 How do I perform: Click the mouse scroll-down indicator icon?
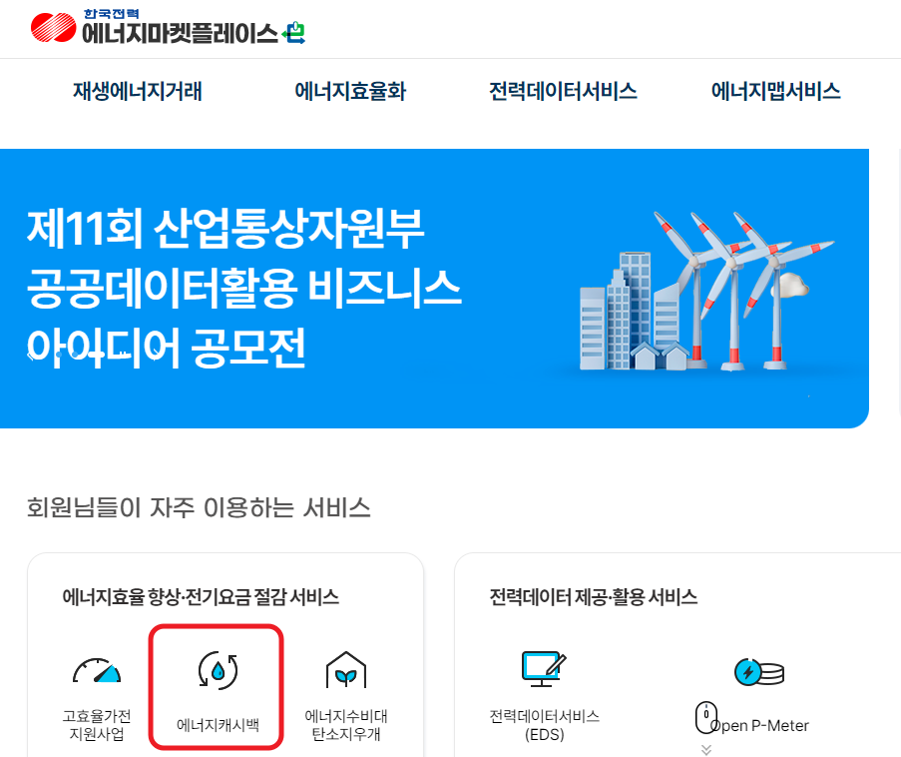click(706, 717)
